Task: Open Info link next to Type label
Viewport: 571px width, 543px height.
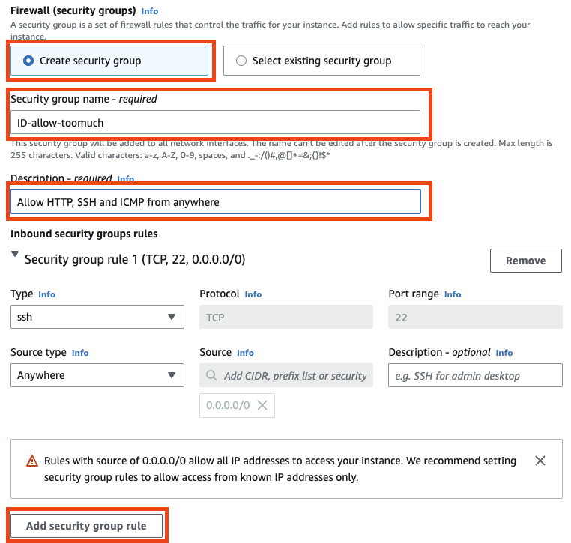Action: pyautogui.click(x=47, y=294)
